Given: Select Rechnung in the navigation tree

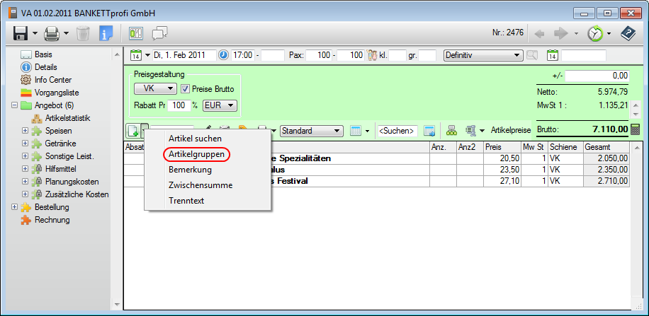Looking at the screenshot, I should click(x=52, y=220).
